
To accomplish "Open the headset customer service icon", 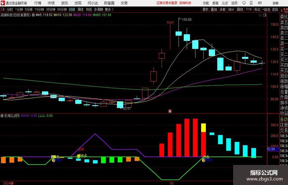I will 244,3.
